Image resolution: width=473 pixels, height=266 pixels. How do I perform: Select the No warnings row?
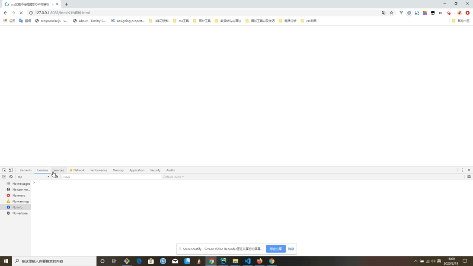tap(16, 201)
